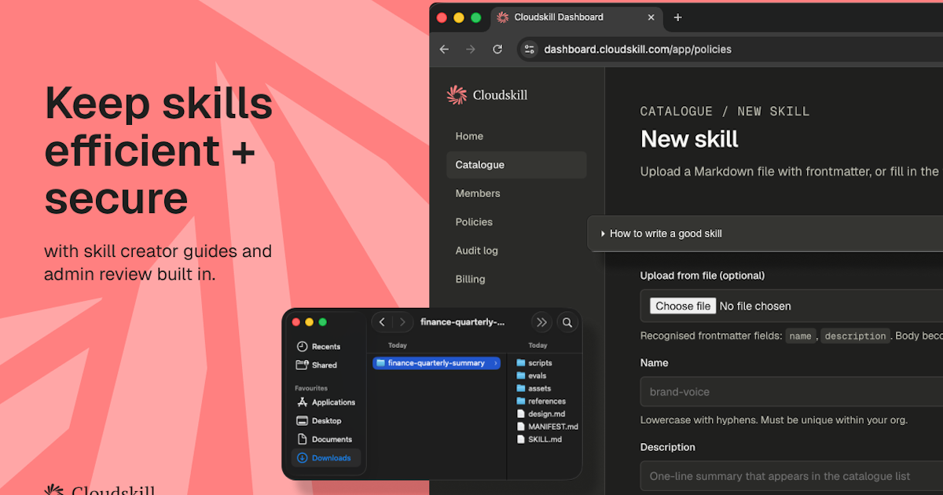
Task: Click the Description input field
Action: 791,475
